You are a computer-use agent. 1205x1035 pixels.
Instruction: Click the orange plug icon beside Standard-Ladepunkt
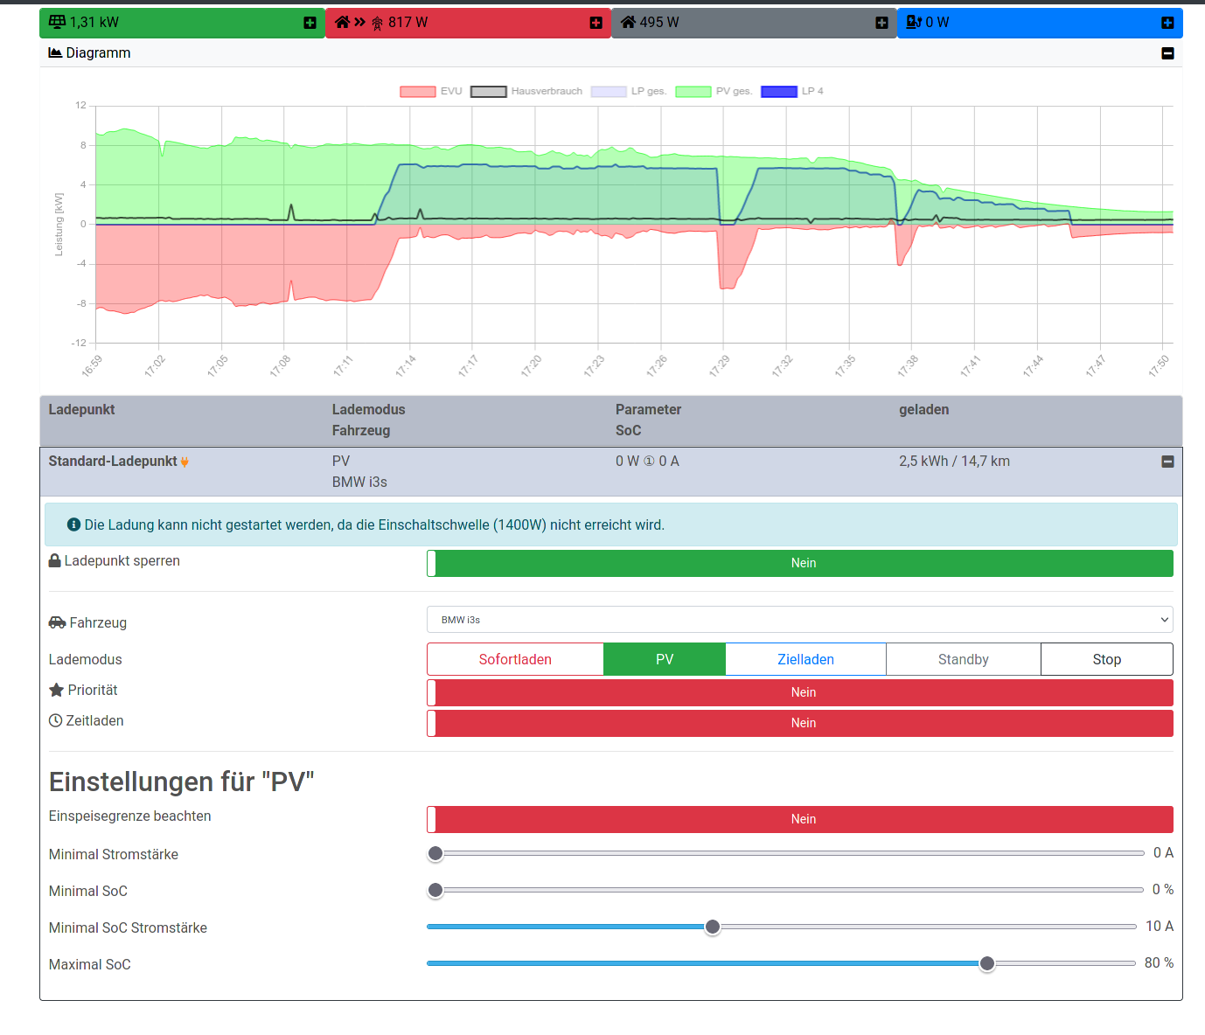(x=185, y=462)
